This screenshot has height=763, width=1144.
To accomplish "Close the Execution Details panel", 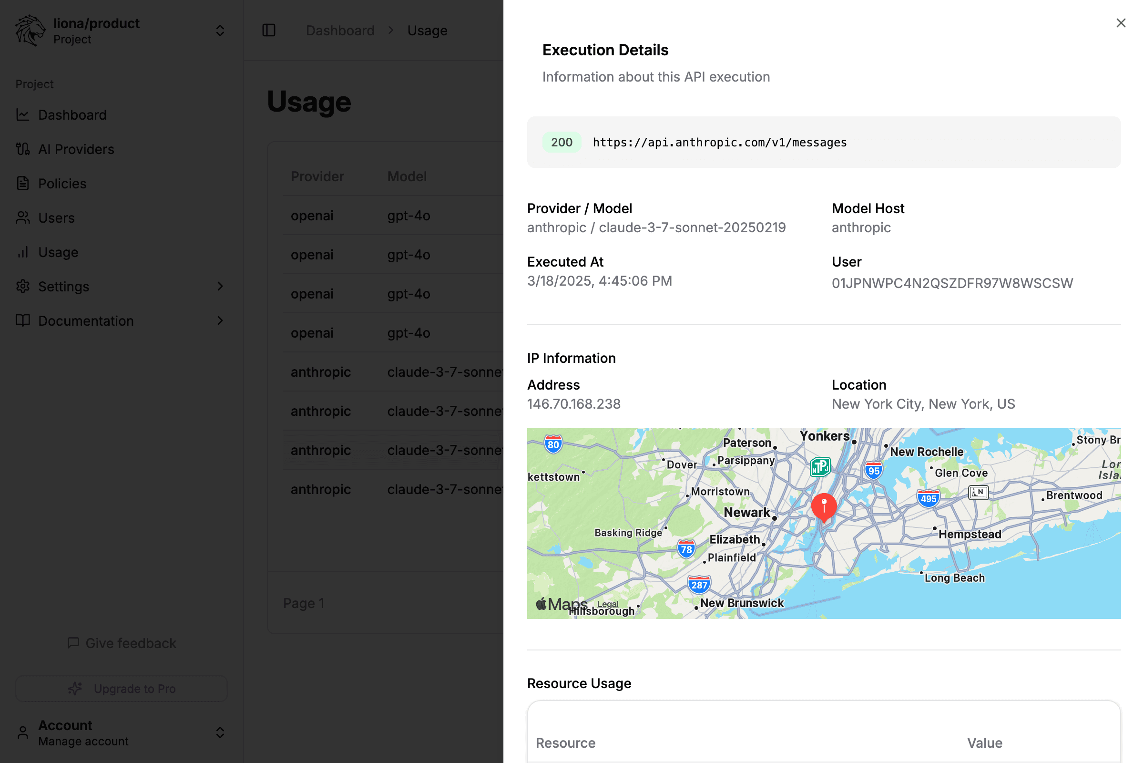I will click(1121, 23).
